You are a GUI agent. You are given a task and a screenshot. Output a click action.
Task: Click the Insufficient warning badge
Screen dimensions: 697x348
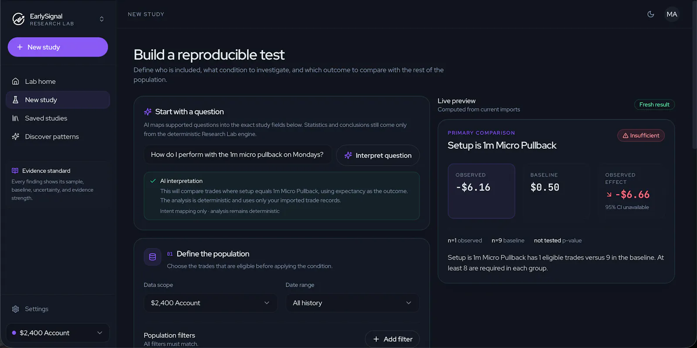[x=641, y=135]
